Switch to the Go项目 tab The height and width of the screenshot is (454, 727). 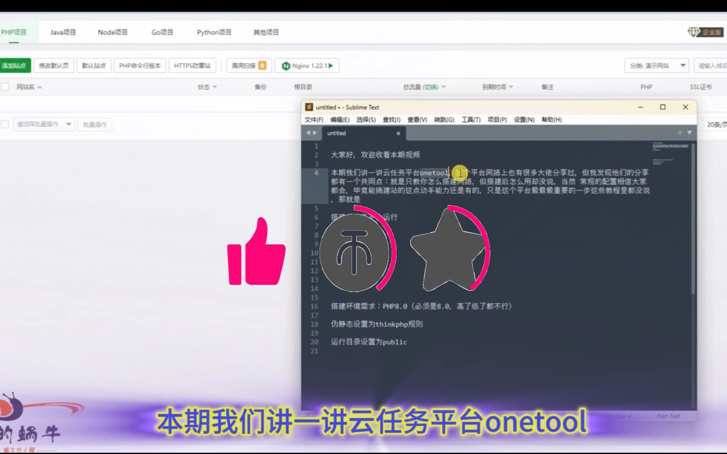click(162, 32)
